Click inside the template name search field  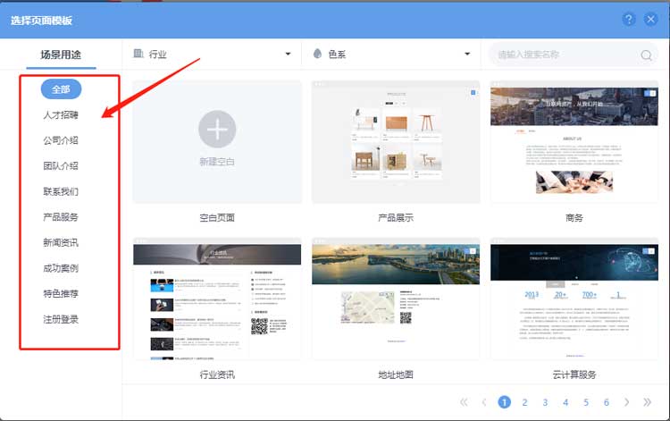click(563, 55)
